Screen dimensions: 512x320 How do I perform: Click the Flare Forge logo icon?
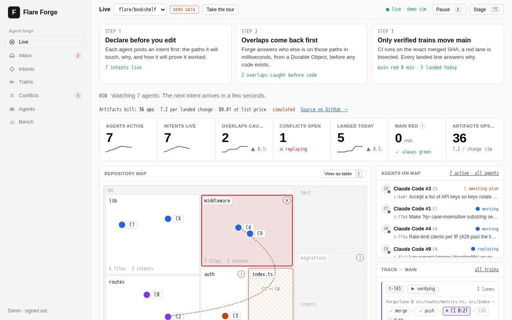click(14, 12)
